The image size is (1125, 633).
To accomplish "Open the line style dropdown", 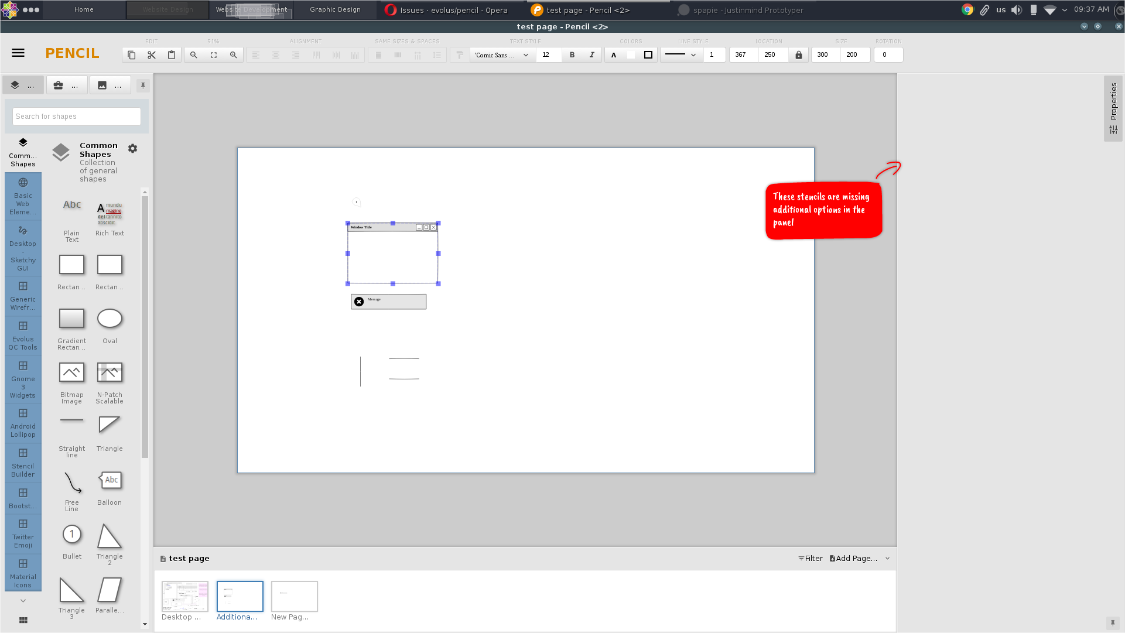I will (x=681, y=55).
